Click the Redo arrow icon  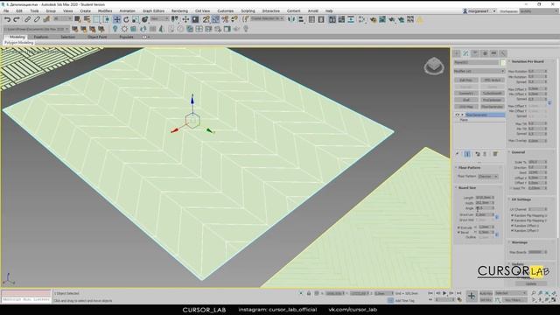(x=17, y=19)
